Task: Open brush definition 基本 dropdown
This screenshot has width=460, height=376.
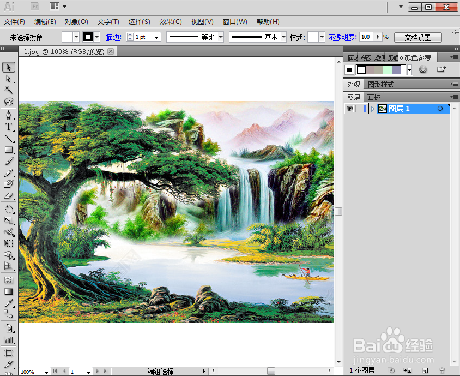Action: pos(283,37)
